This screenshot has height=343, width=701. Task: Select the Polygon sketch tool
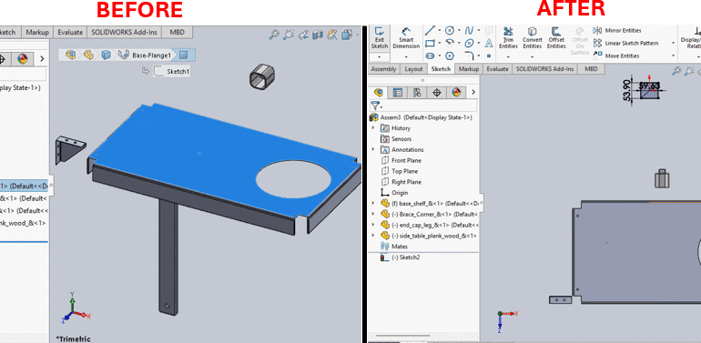coord(450,55)
